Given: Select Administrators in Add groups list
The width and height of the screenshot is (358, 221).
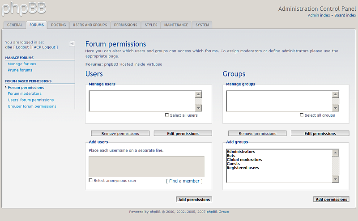Looking at the screenshot, I should pos(241,152).
